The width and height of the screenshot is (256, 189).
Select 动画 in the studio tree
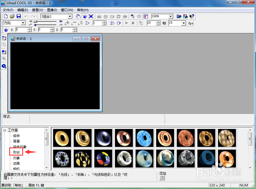tap(16, 163)
